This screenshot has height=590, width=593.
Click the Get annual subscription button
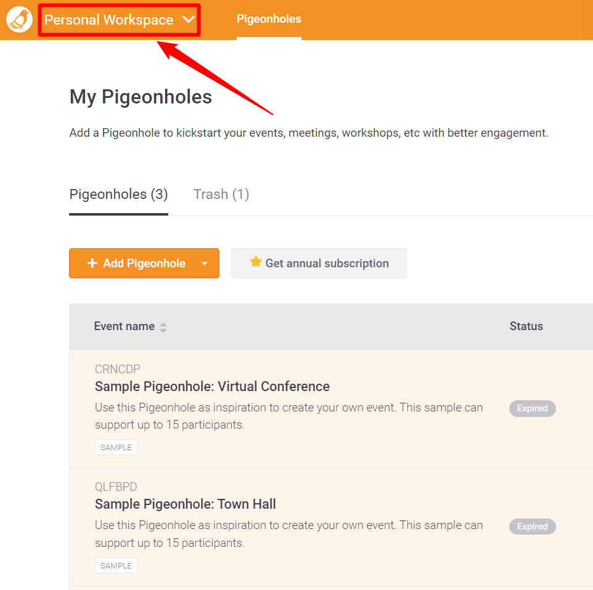point(319,264)
